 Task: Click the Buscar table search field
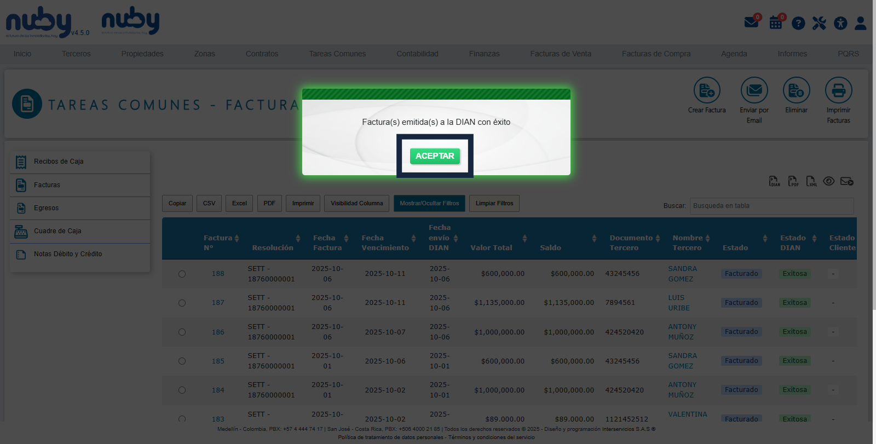771,206
